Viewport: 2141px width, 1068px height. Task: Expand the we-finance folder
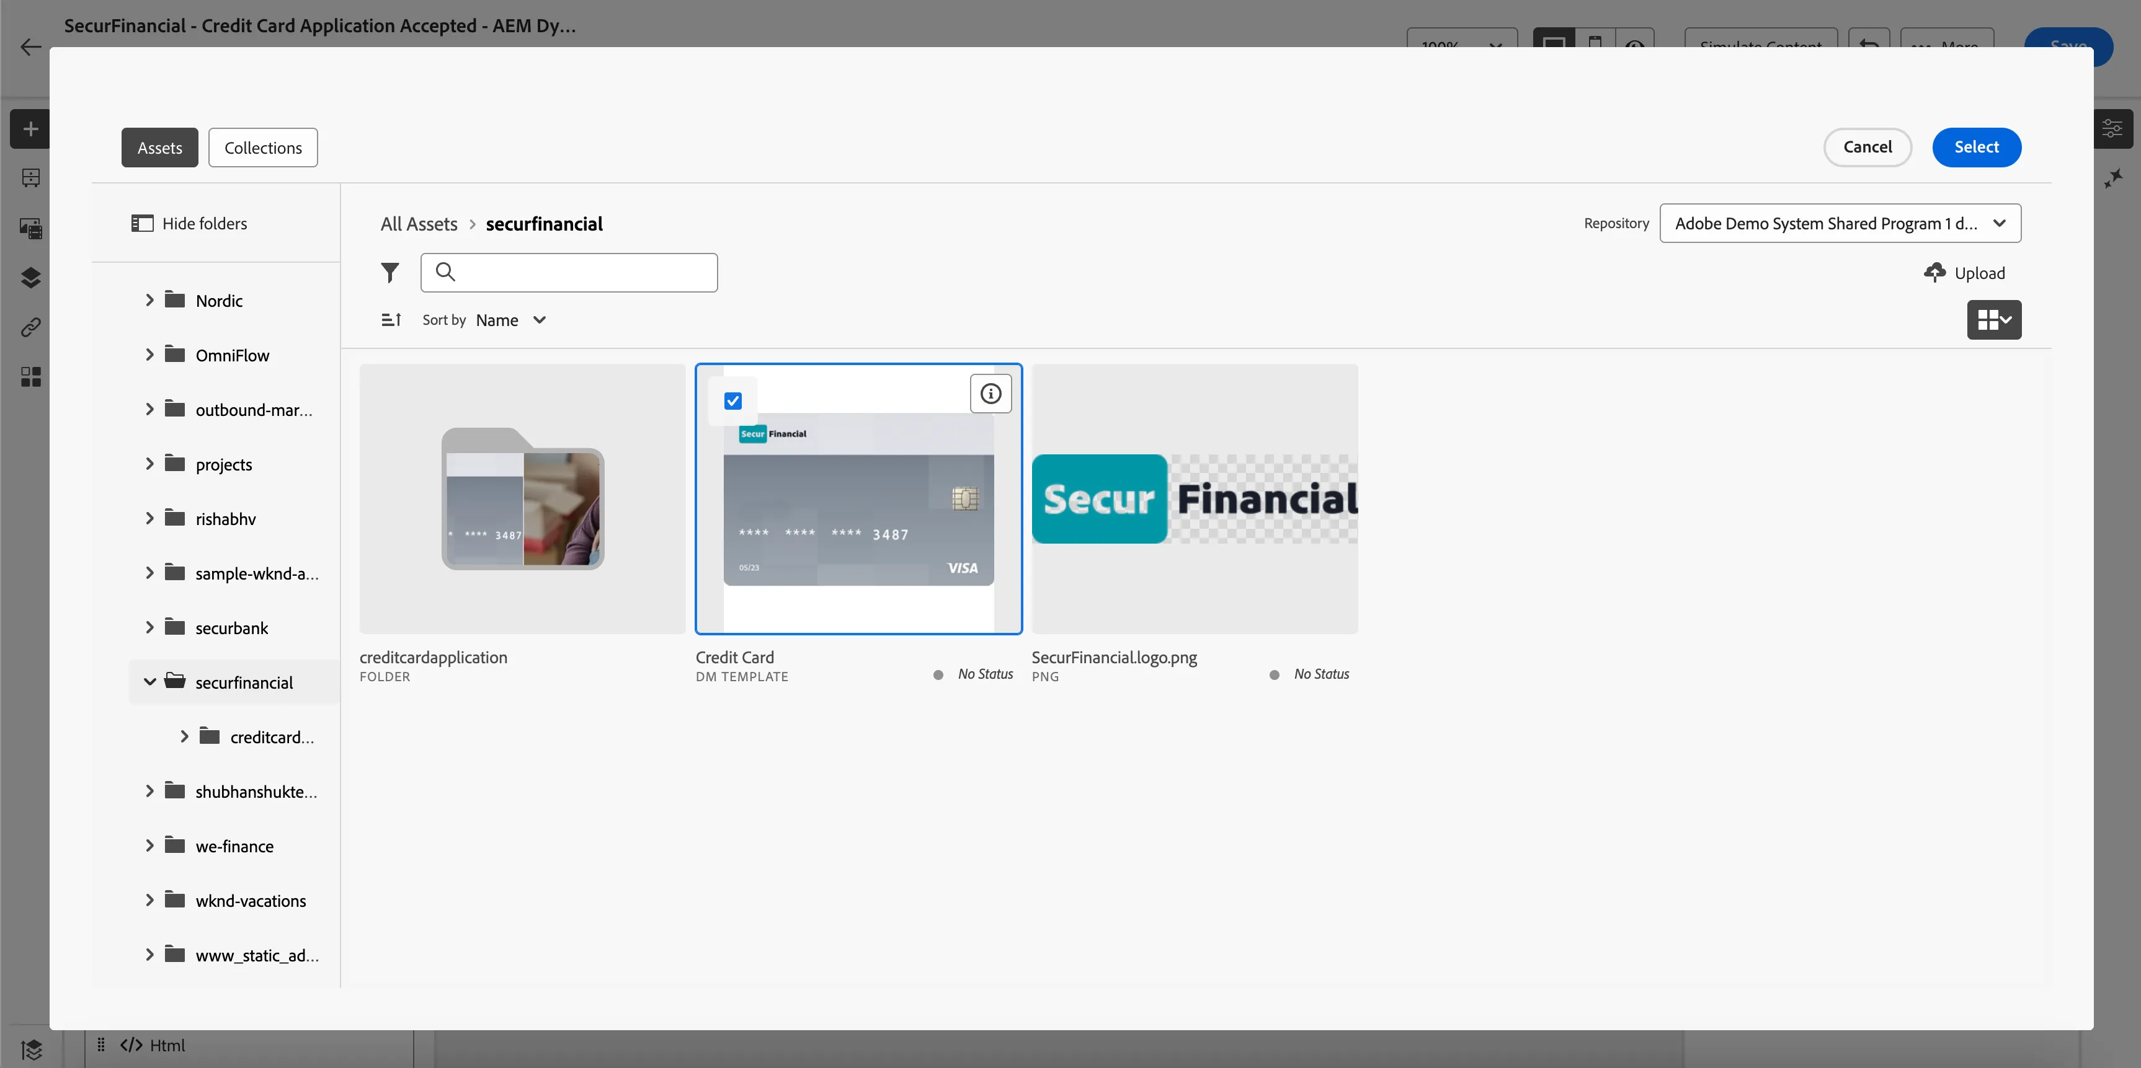[149, 845]
